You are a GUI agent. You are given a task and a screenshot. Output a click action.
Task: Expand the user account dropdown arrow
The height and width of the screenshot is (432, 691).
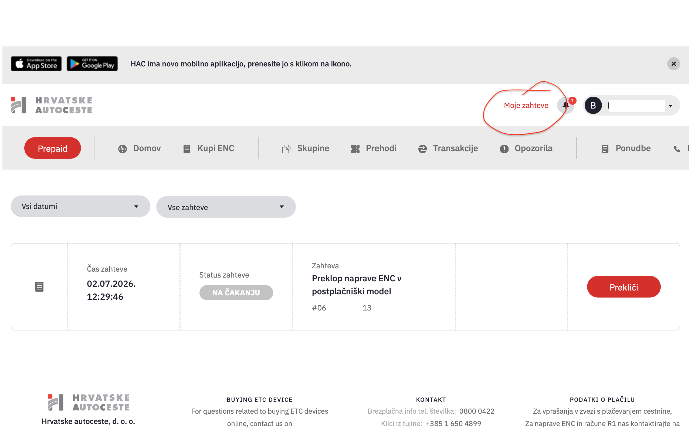tap(670, 106)
